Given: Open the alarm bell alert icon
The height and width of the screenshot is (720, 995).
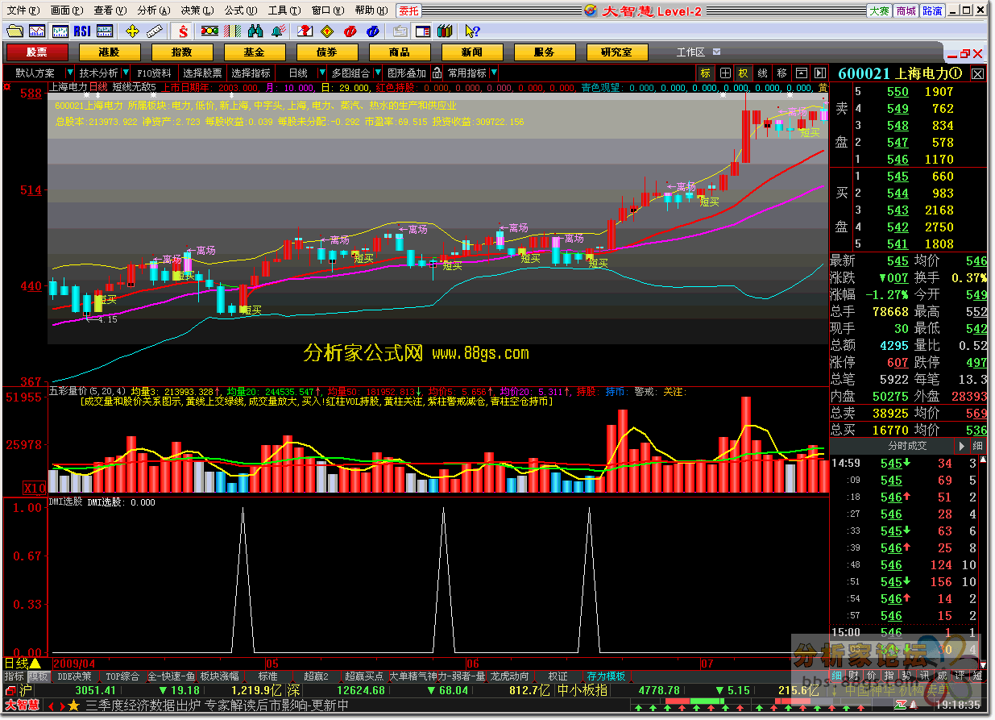Looking at the screenshot, I should point(279,31).
